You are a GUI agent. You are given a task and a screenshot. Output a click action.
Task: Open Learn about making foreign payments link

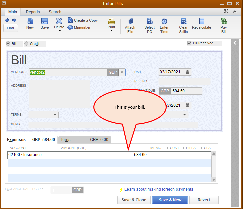point(159,189)
